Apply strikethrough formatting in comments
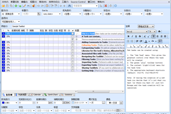 pos(140,37)
